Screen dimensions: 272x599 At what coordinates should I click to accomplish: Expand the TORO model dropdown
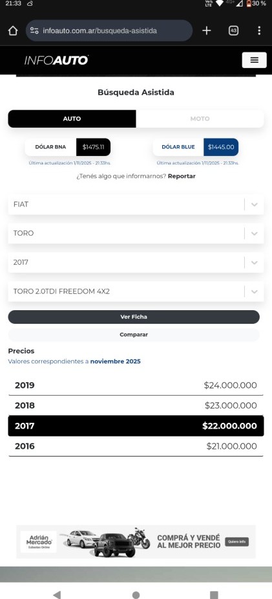pyautogui.click(x=136, y=233)
